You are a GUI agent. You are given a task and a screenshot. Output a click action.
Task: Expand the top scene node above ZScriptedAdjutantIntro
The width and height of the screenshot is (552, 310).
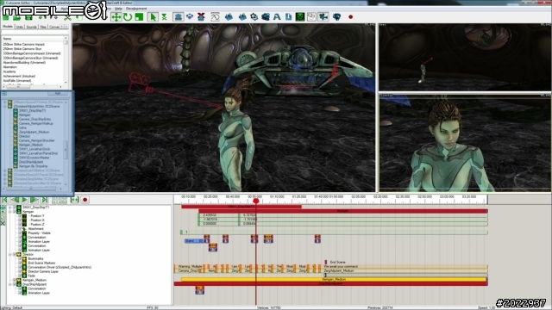point(5,102)
